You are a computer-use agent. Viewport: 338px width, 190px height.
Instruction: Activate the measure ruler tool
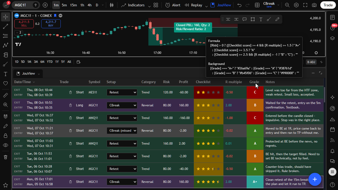point(6,95)
